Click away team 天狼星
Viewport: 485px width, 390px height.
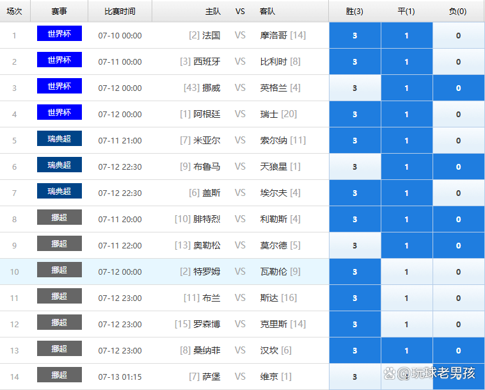point(274,167)
